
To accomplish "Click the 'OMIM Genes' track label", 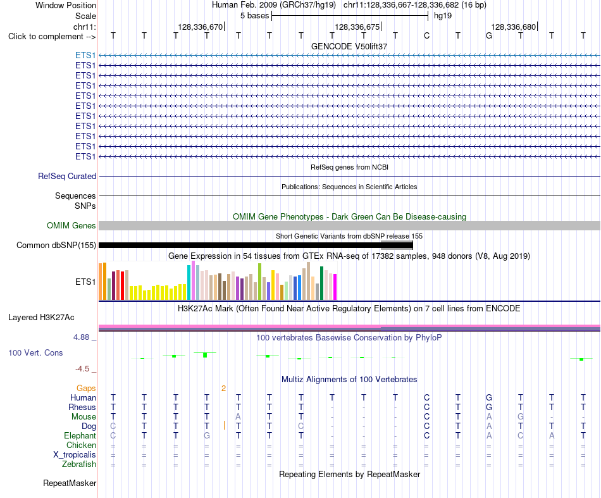I will point(71,225).
